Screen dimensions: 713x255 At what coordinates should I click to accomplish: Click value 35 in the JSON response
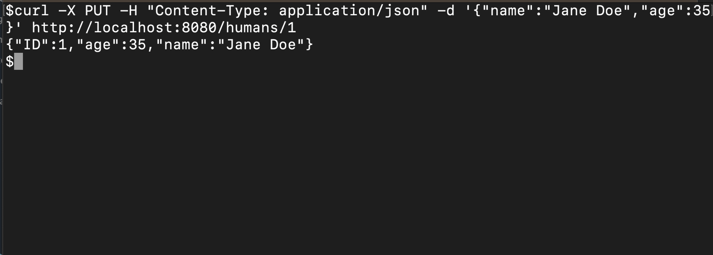(x=138, y=45)
